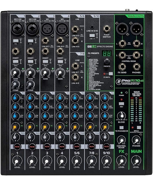Push the BREAK mutes all channels button
The width and height of the screenshot is (153, 184).
(x=139, y=127)
